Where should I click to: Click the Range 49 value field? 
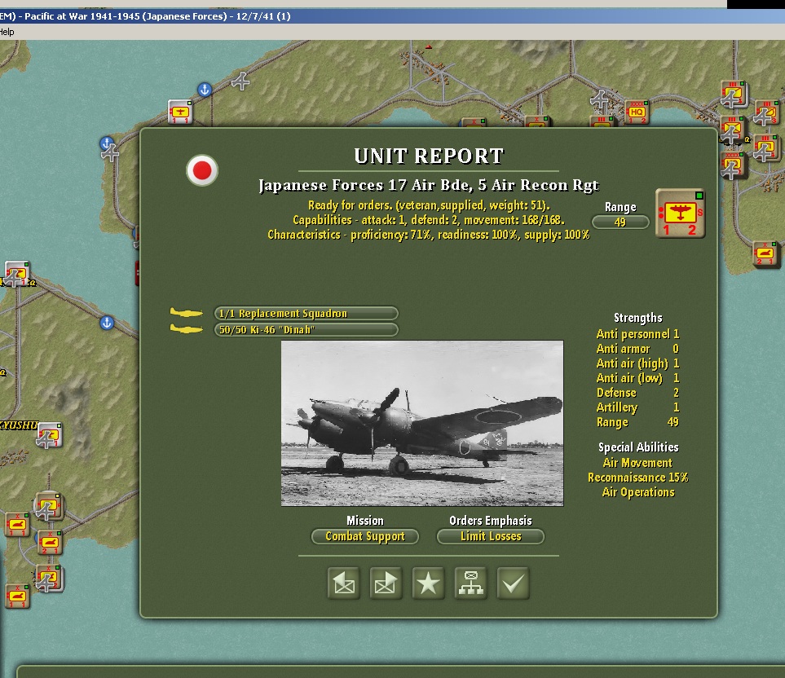coord(620,222)
